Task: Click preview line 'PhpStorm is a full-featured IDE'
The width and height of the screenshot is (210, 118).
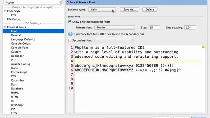Action: (x=110, y=48)
